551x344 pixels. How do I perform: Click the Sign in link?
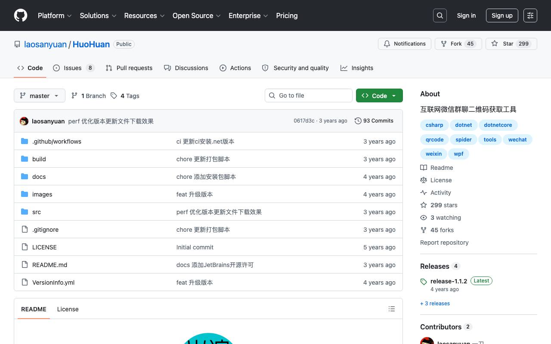pos(466,15)
